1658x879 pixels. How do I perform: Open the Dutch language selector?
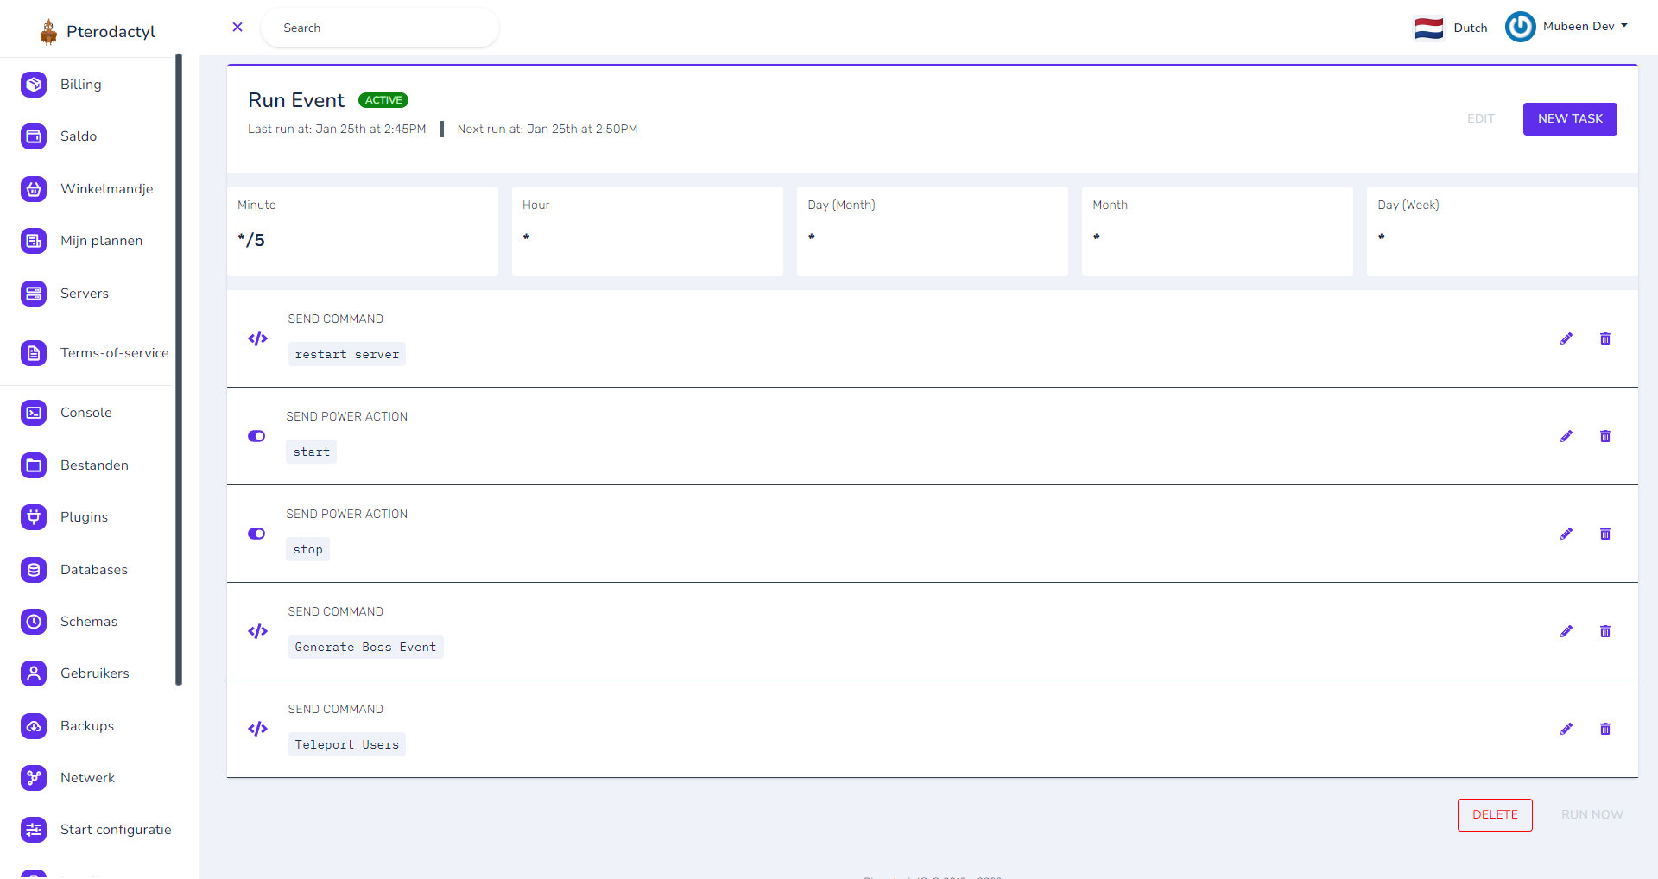tap(1451, 28)
